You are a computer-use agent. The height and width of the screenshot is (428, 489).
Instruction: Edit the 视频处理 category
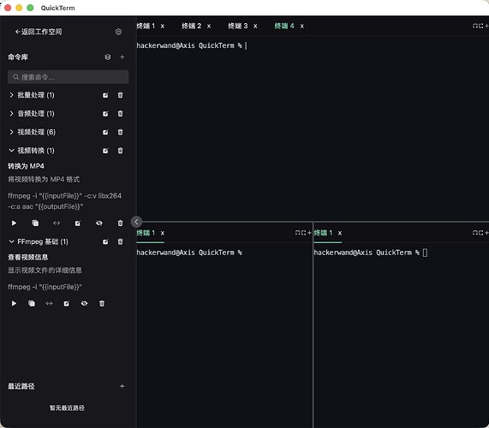(x=105, y=132)
